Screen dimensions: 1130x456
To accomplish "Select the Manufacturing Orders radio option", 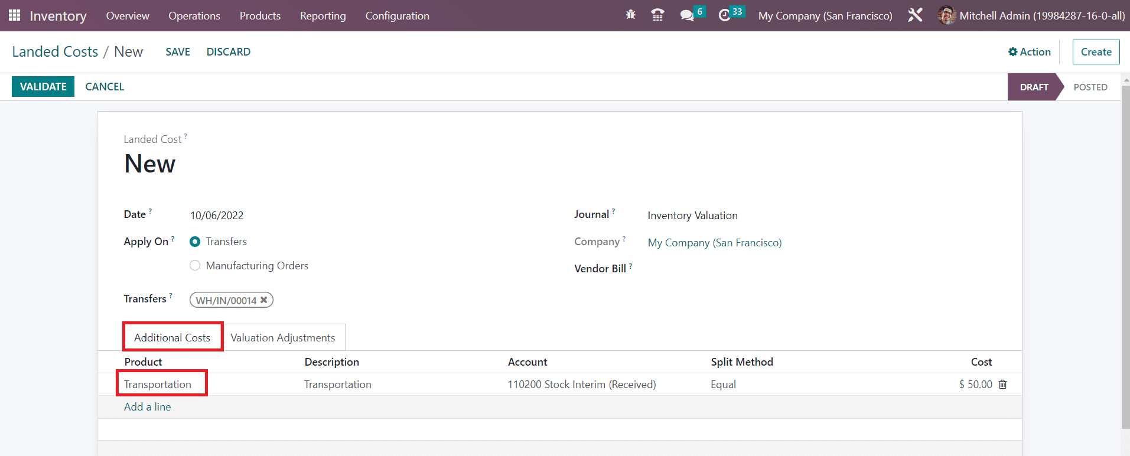I will [x=195, y=266].
